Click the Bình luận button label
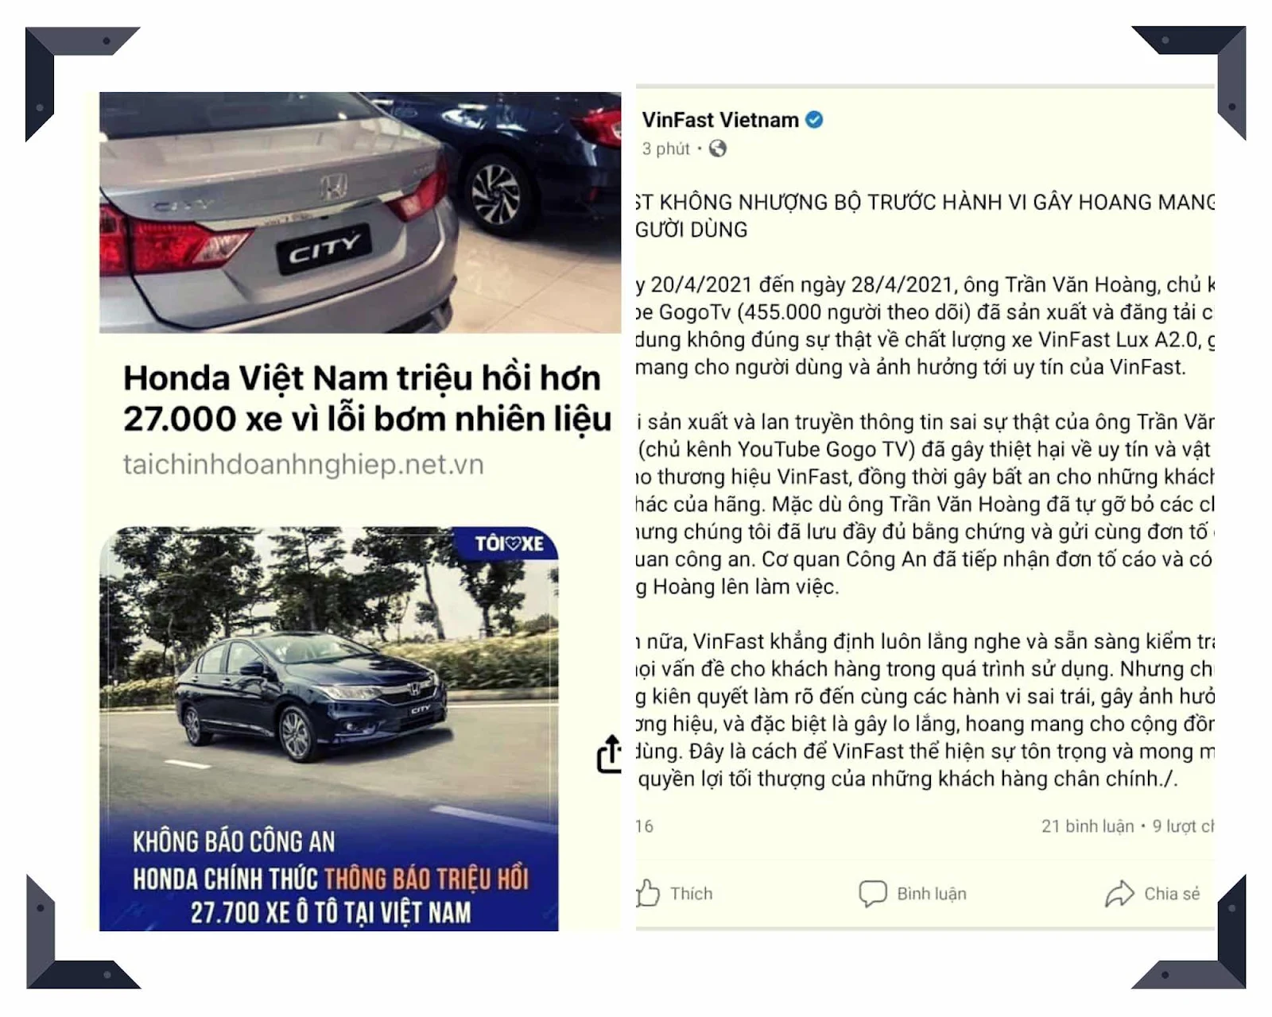The width and height of the screenshot is (1272, 1017). (x=932, y=894)
